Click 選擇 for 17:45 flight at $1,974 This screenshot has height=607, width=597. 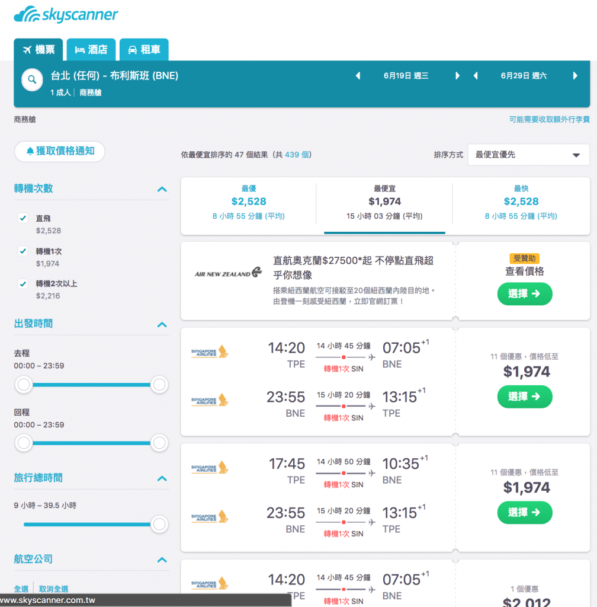click(x=524, y=513)
